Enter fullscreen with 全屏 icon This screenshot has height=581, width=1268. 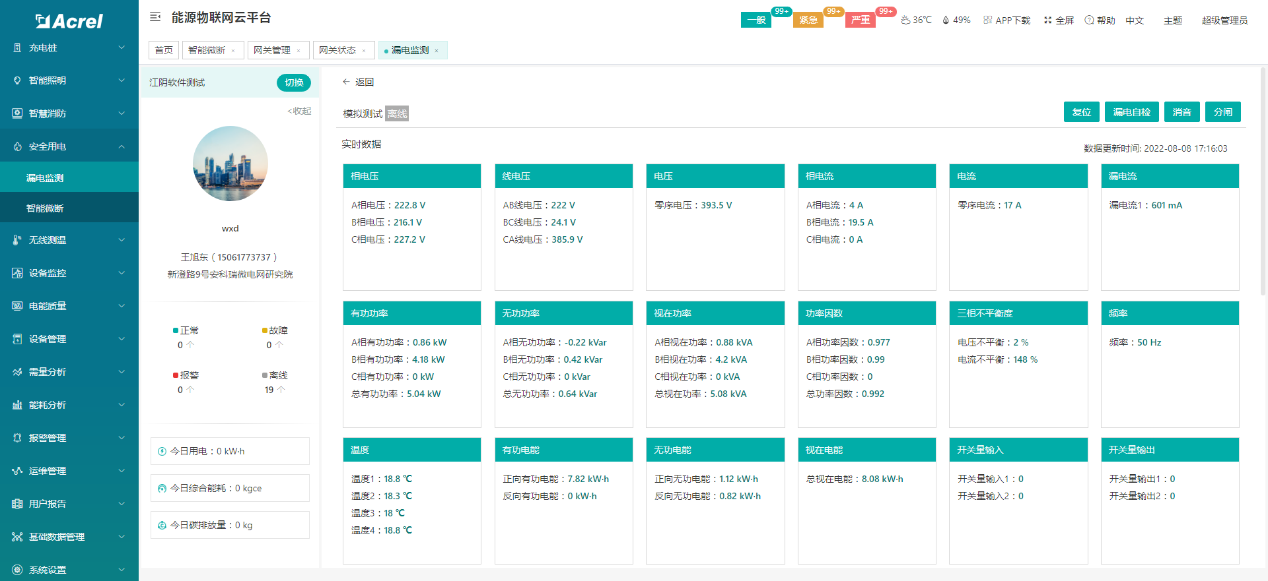pyautogui.click(x=1047, y=20)
